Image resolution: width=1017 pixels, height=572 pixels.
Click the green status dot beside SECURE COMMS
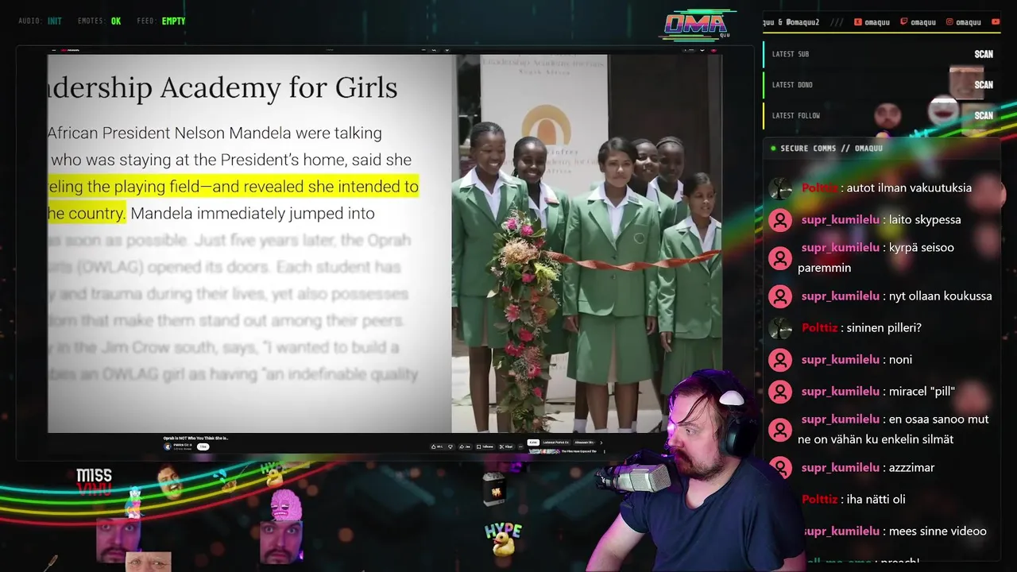[773, 149]
